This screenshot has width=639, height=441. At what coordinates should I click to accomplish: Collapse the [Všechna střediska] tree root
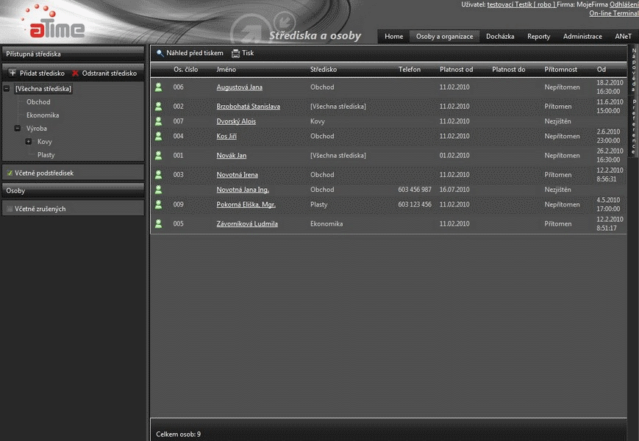[7, 88]
